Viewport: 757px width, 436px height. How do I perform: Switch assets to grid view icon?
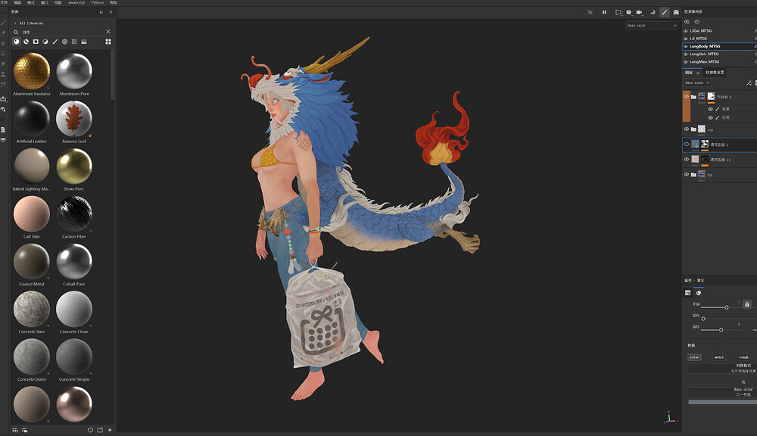point(108,42)
